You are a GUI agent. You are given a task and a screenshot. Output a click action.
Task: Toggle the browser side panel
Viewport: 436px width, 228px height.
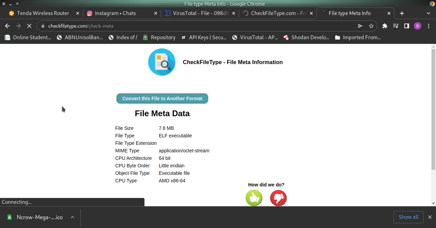[406, 26]
